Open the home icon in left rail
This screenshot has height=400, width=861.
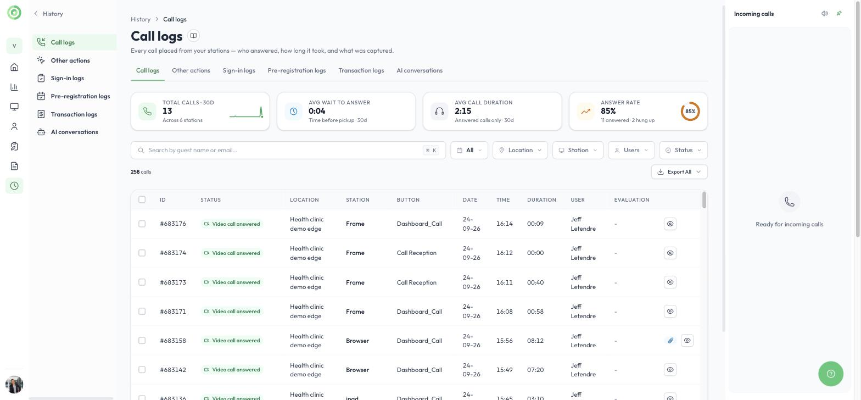[x=14, y=67]
